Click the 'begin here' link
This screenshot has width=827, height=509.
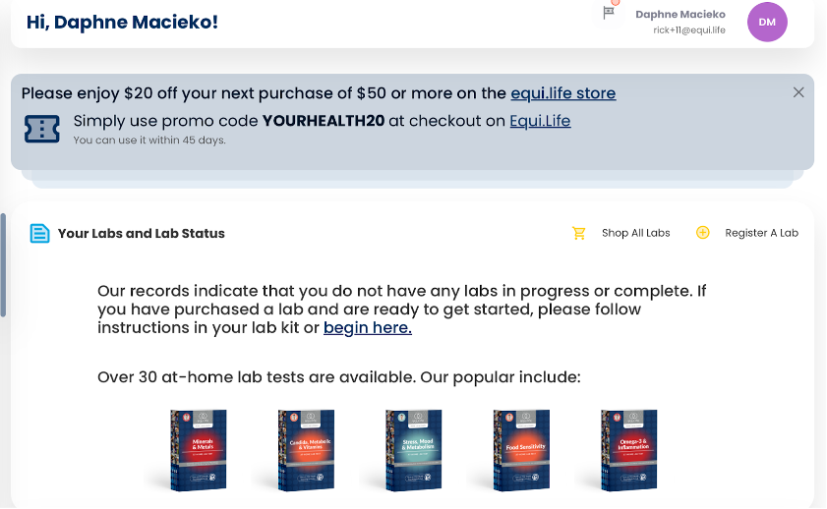(368, 328)
